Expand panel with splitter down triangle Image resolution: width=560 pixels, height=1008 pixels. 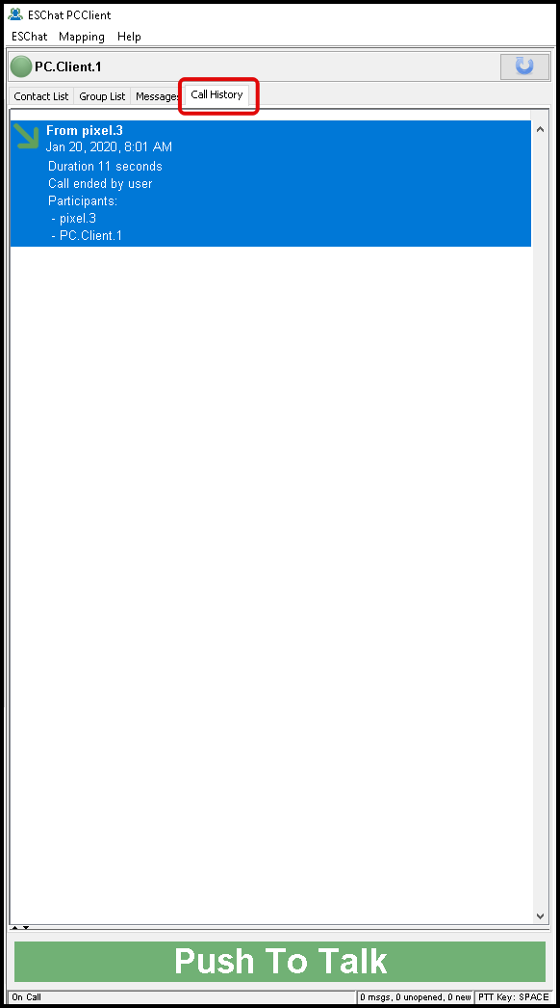(26, 928)
